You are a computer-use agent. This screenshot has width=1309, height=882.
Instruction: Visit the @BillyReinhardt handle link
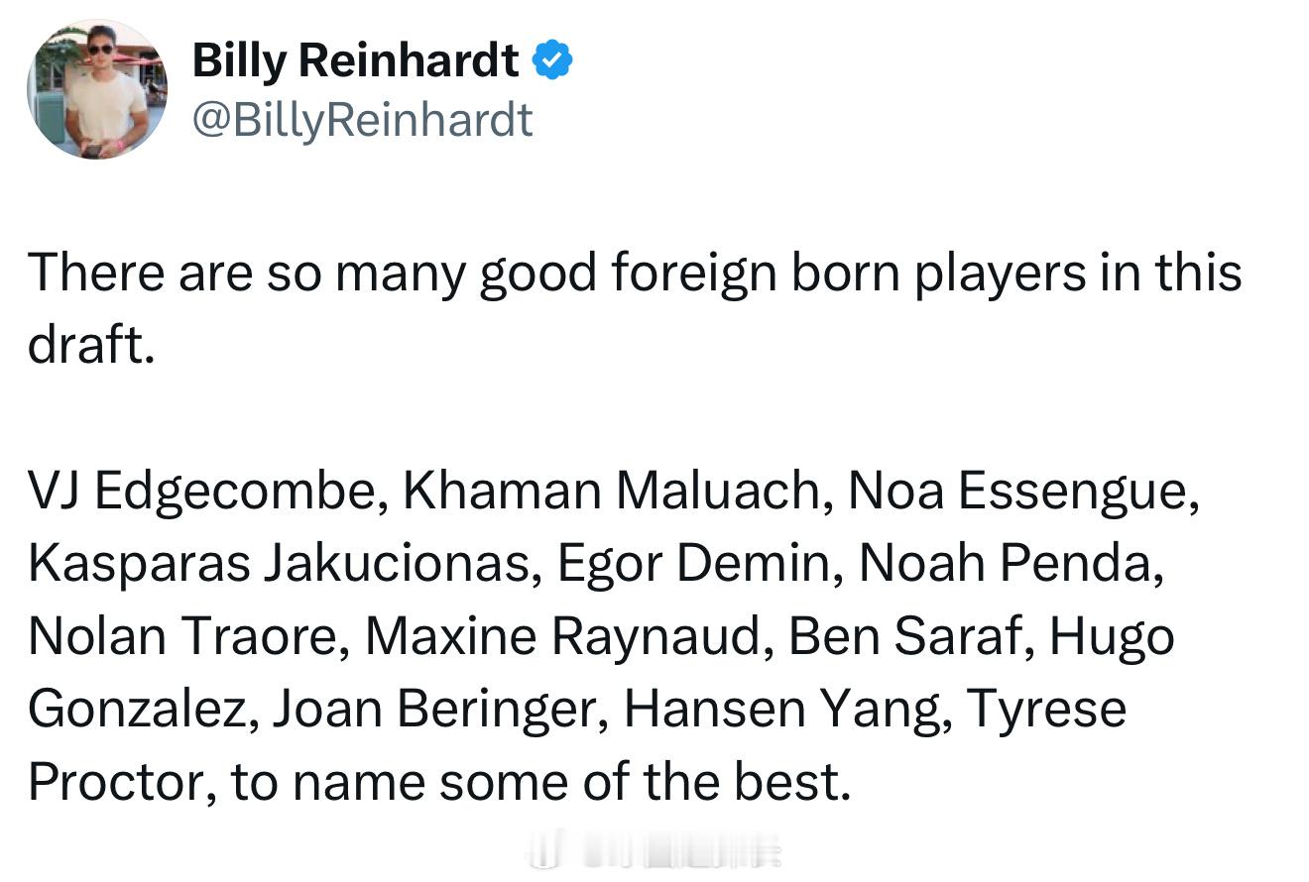coord(362,121)
